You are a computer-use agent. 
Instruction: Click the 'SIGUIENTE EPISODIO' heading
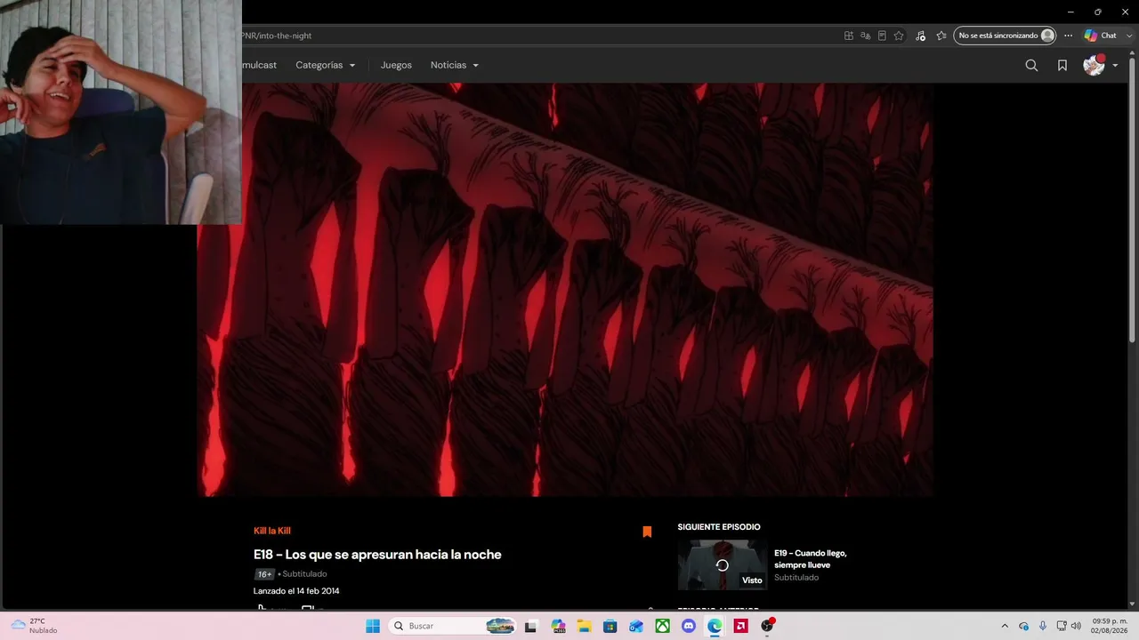point(719,527)
